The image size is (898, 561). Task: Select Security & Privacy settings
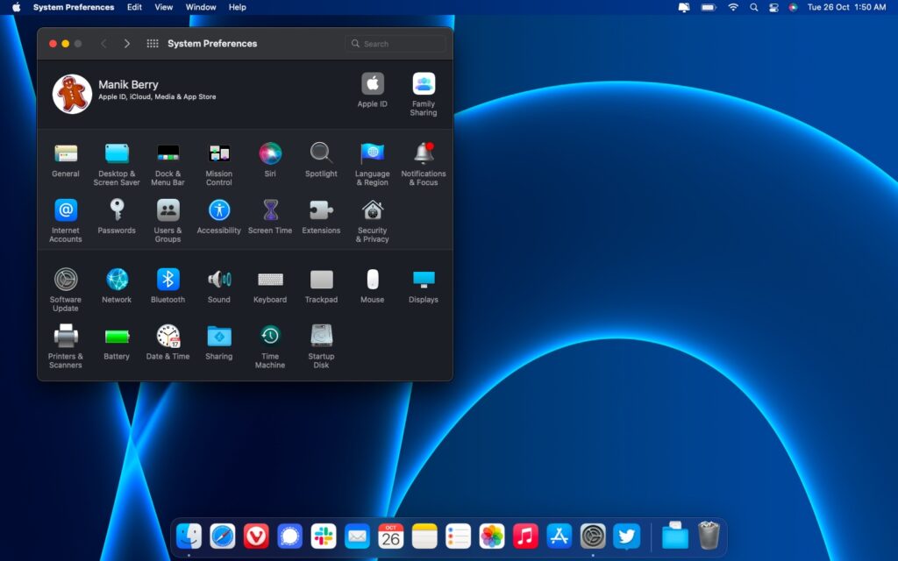(372, 212)
